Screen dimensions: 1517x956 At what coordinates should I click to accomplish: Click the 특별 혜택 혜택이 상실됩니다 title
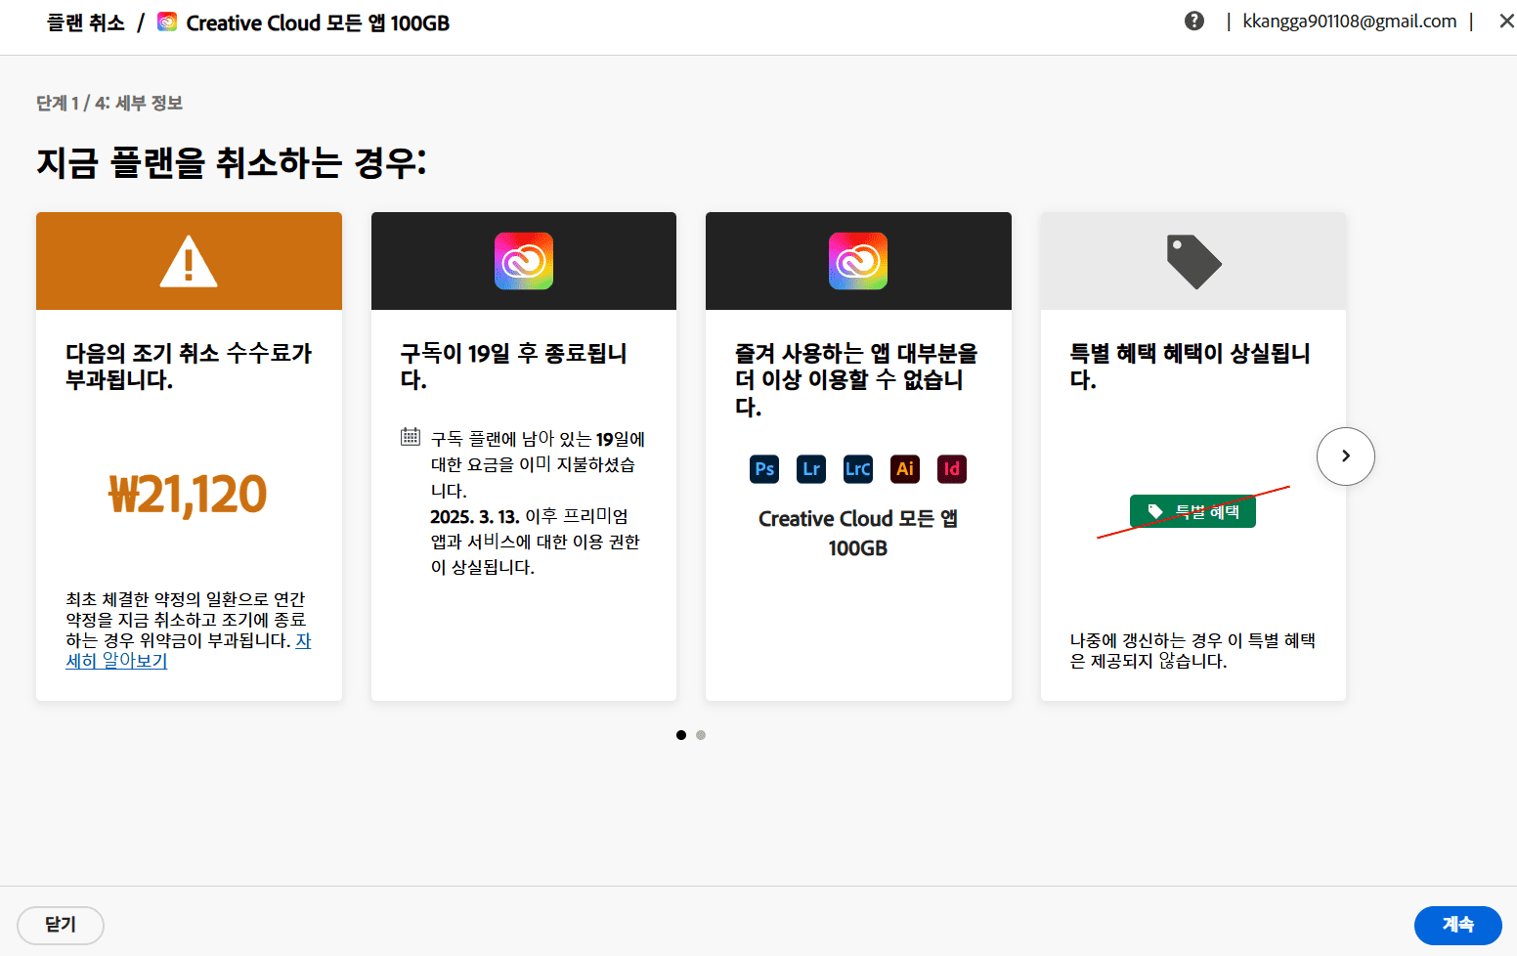coord(1190,367)
